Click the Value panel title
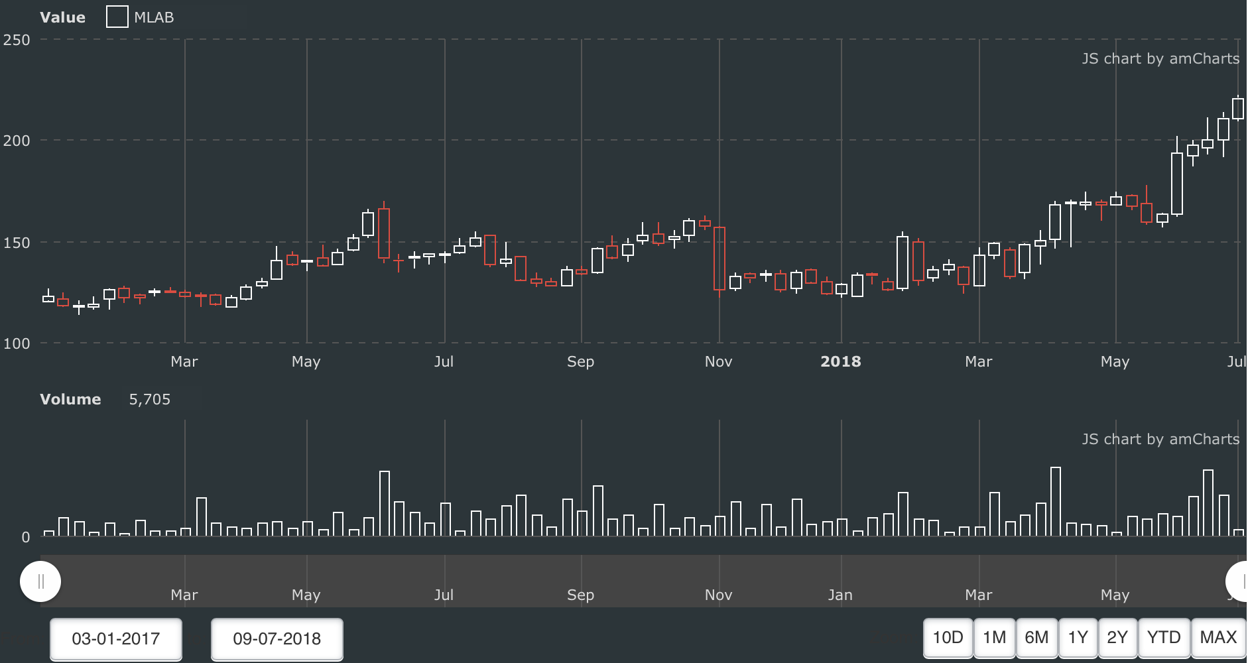 click(x=62, y=18)
